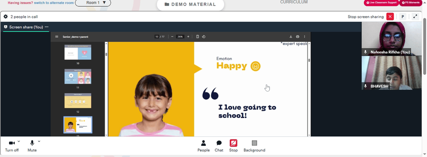
Task: Open PDF viewer more actions menu
Action: coord(304,37)
